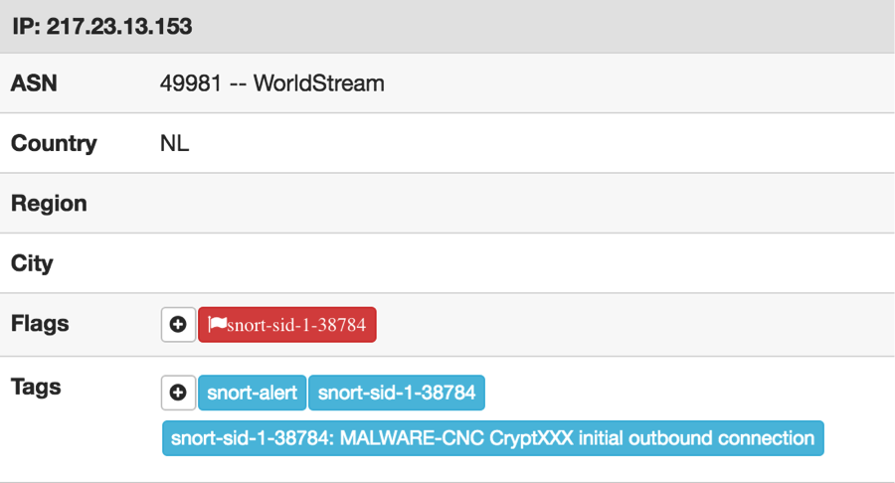This screenshot has width=895, height=483.
Task: Click the Flags row label
Action: (40, 324)
